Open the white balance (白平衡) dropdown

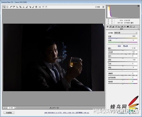(x=126, y=33)
